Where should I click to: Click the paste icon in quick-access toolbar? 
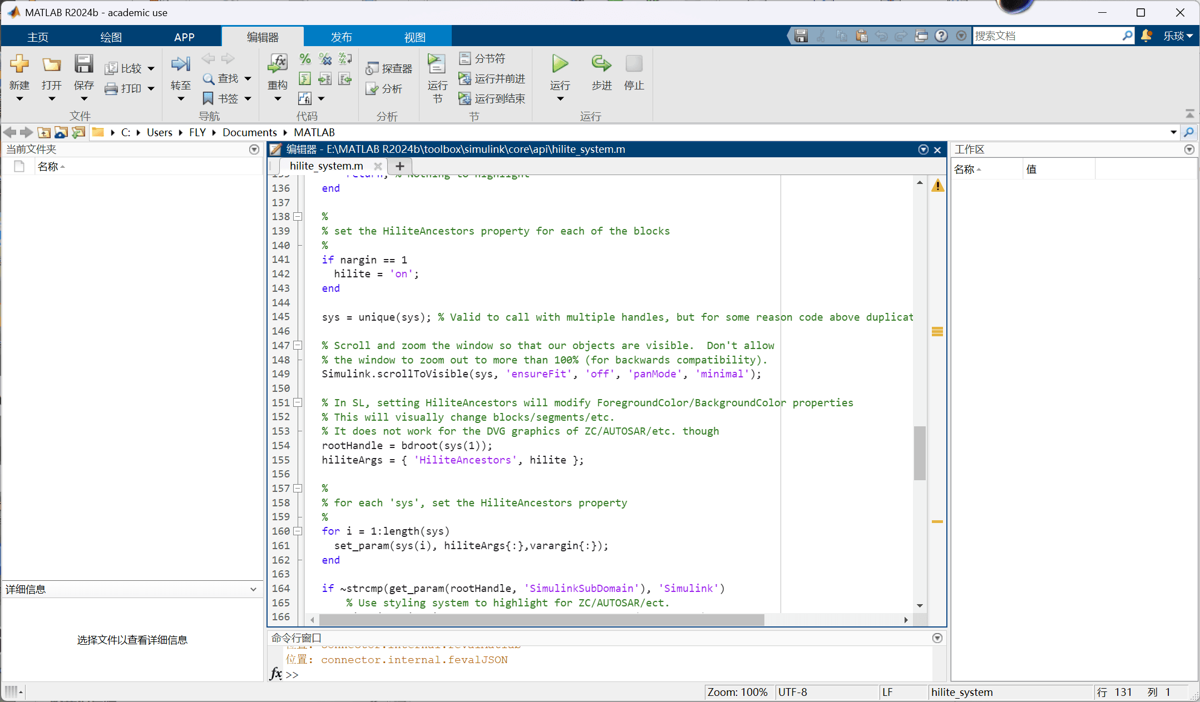click(x=862, y=36)
